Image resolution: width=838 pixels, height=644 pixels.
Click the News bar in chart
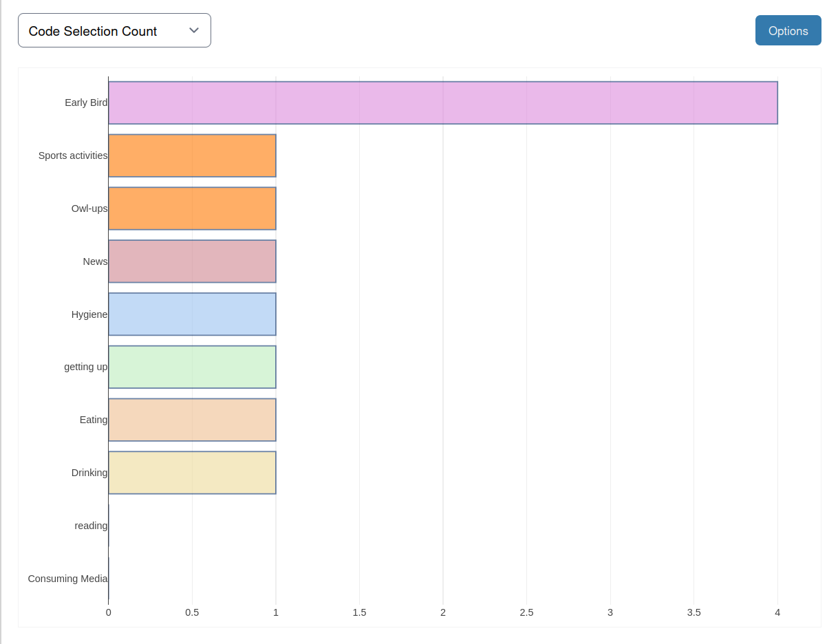[x=192, y=261]
